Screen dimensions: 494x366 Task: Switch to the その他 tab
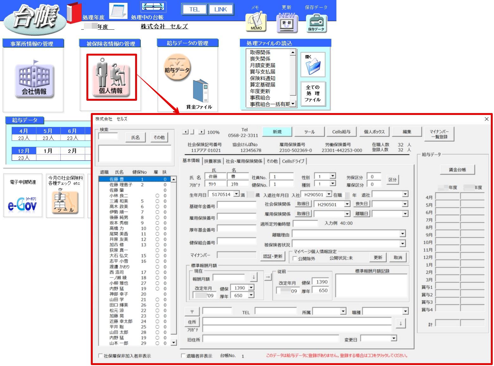point(272,161)
